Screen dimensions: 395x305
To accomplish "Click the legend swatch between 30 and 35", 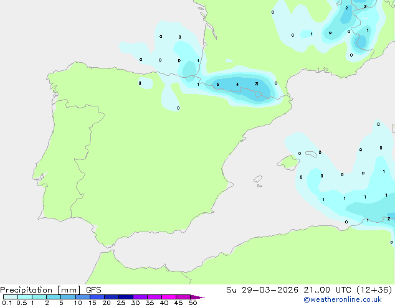I will [140, 297].
